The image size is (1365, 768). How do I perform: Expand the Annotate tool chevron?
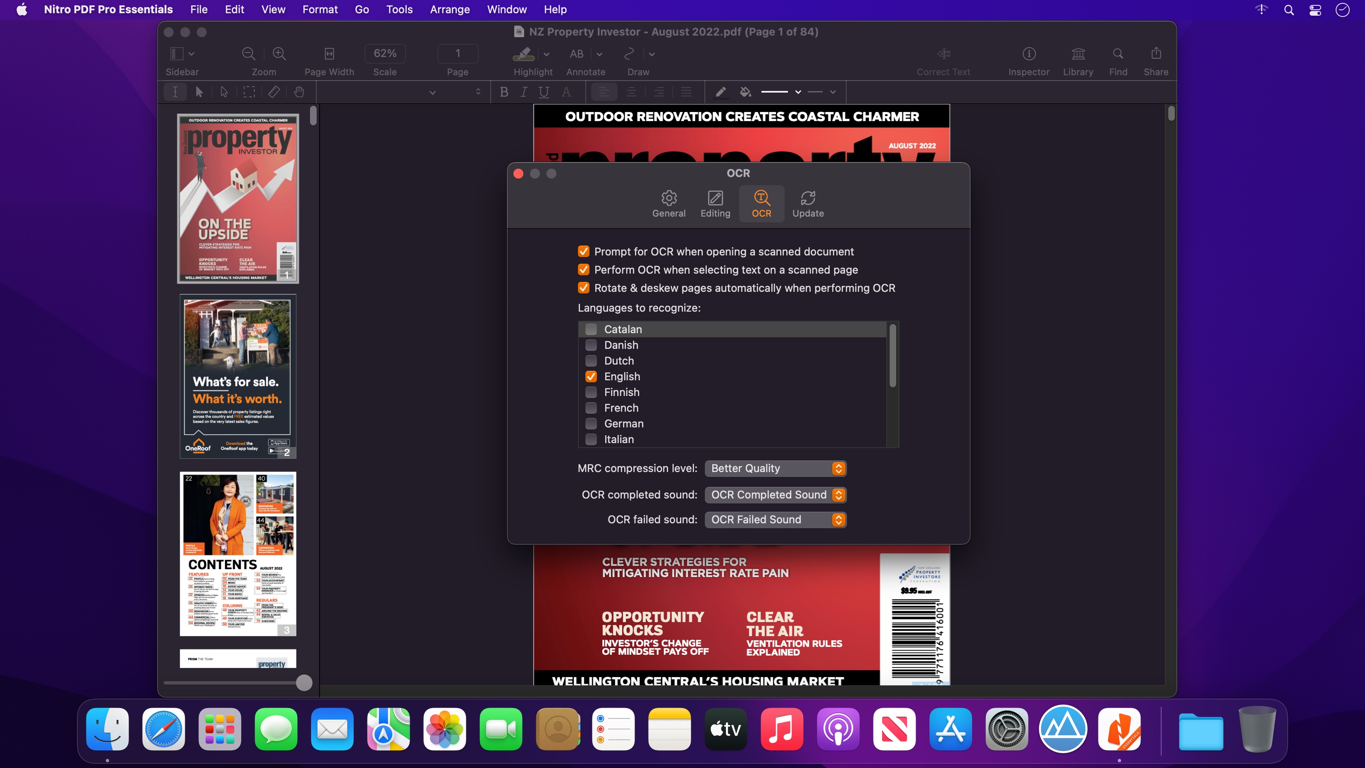pyautogui.click(x=599, y=54)
